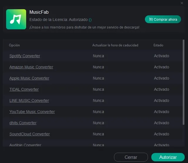The image size is (188, 163).
Task: Click Nunca in the Spotify Converter row
Action: [x=98, y=56]
